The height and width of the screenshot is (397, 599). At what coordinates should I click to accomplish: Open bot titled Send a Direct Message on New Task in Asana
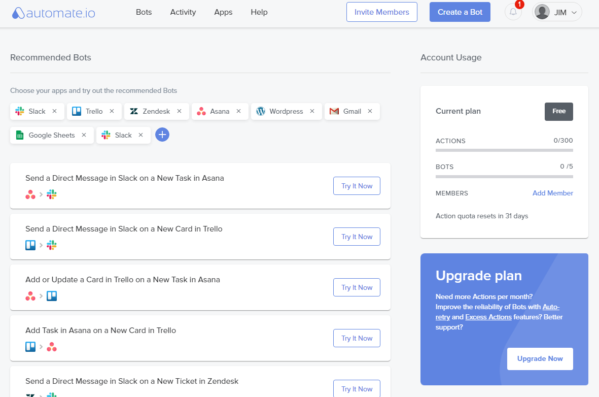coord(125,178)
